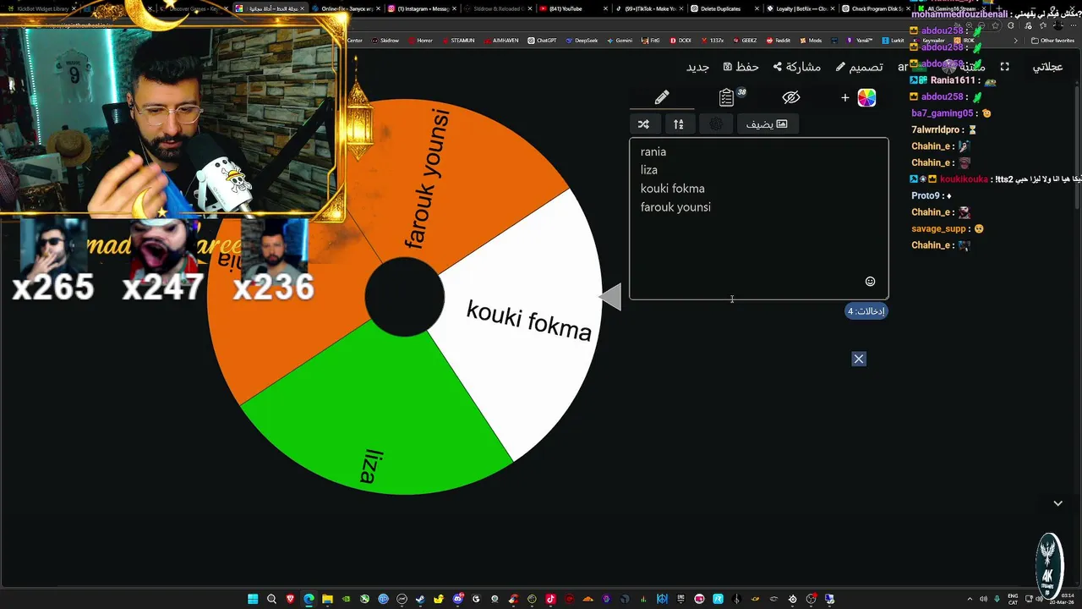Click the greyed-out gear button
Screen dimensions: 1082x609
715,124
